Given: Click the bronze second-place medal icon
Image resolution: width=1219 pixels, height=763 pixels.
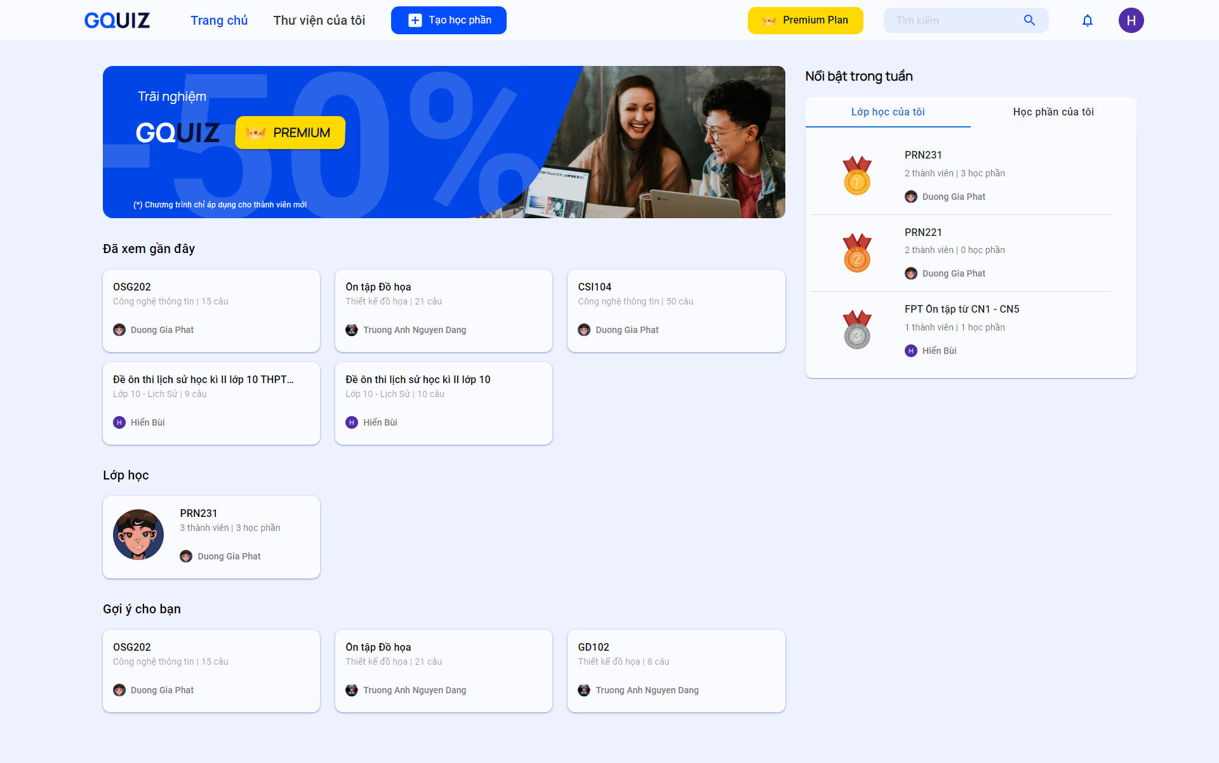Looking at the screenshot, I should 856,253.
